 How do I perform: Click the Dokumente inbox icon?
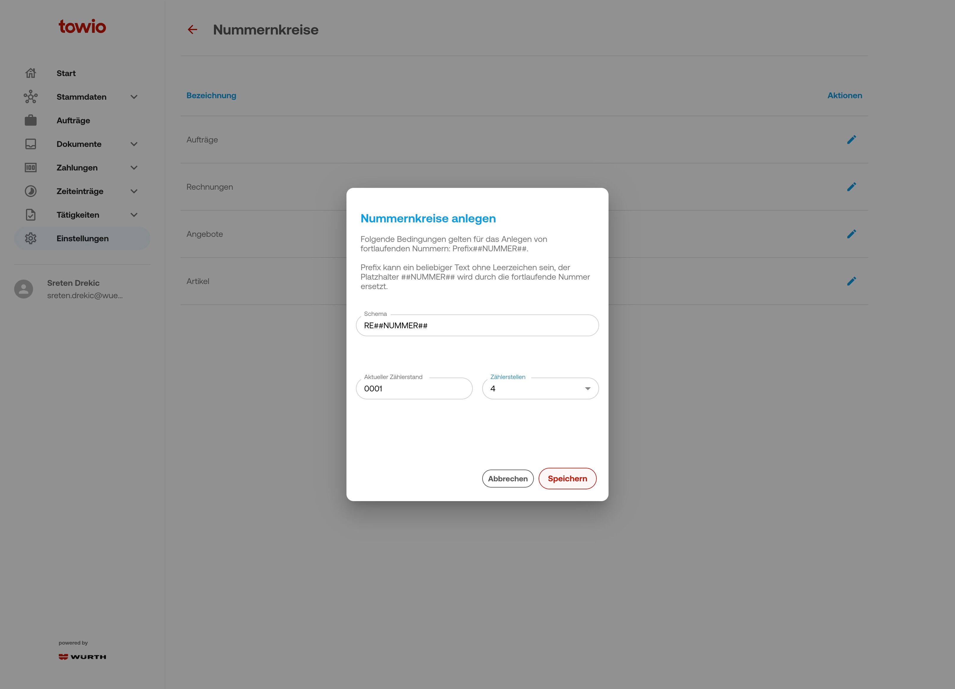[30, 144]
